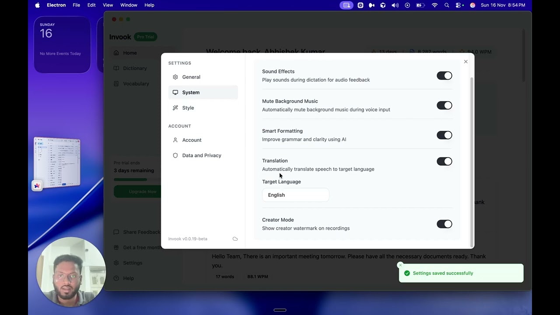The width and height of the screenshot is (560, 315).
Task: Click the volume icon in menu bar
Action: [x=395, y=5]
